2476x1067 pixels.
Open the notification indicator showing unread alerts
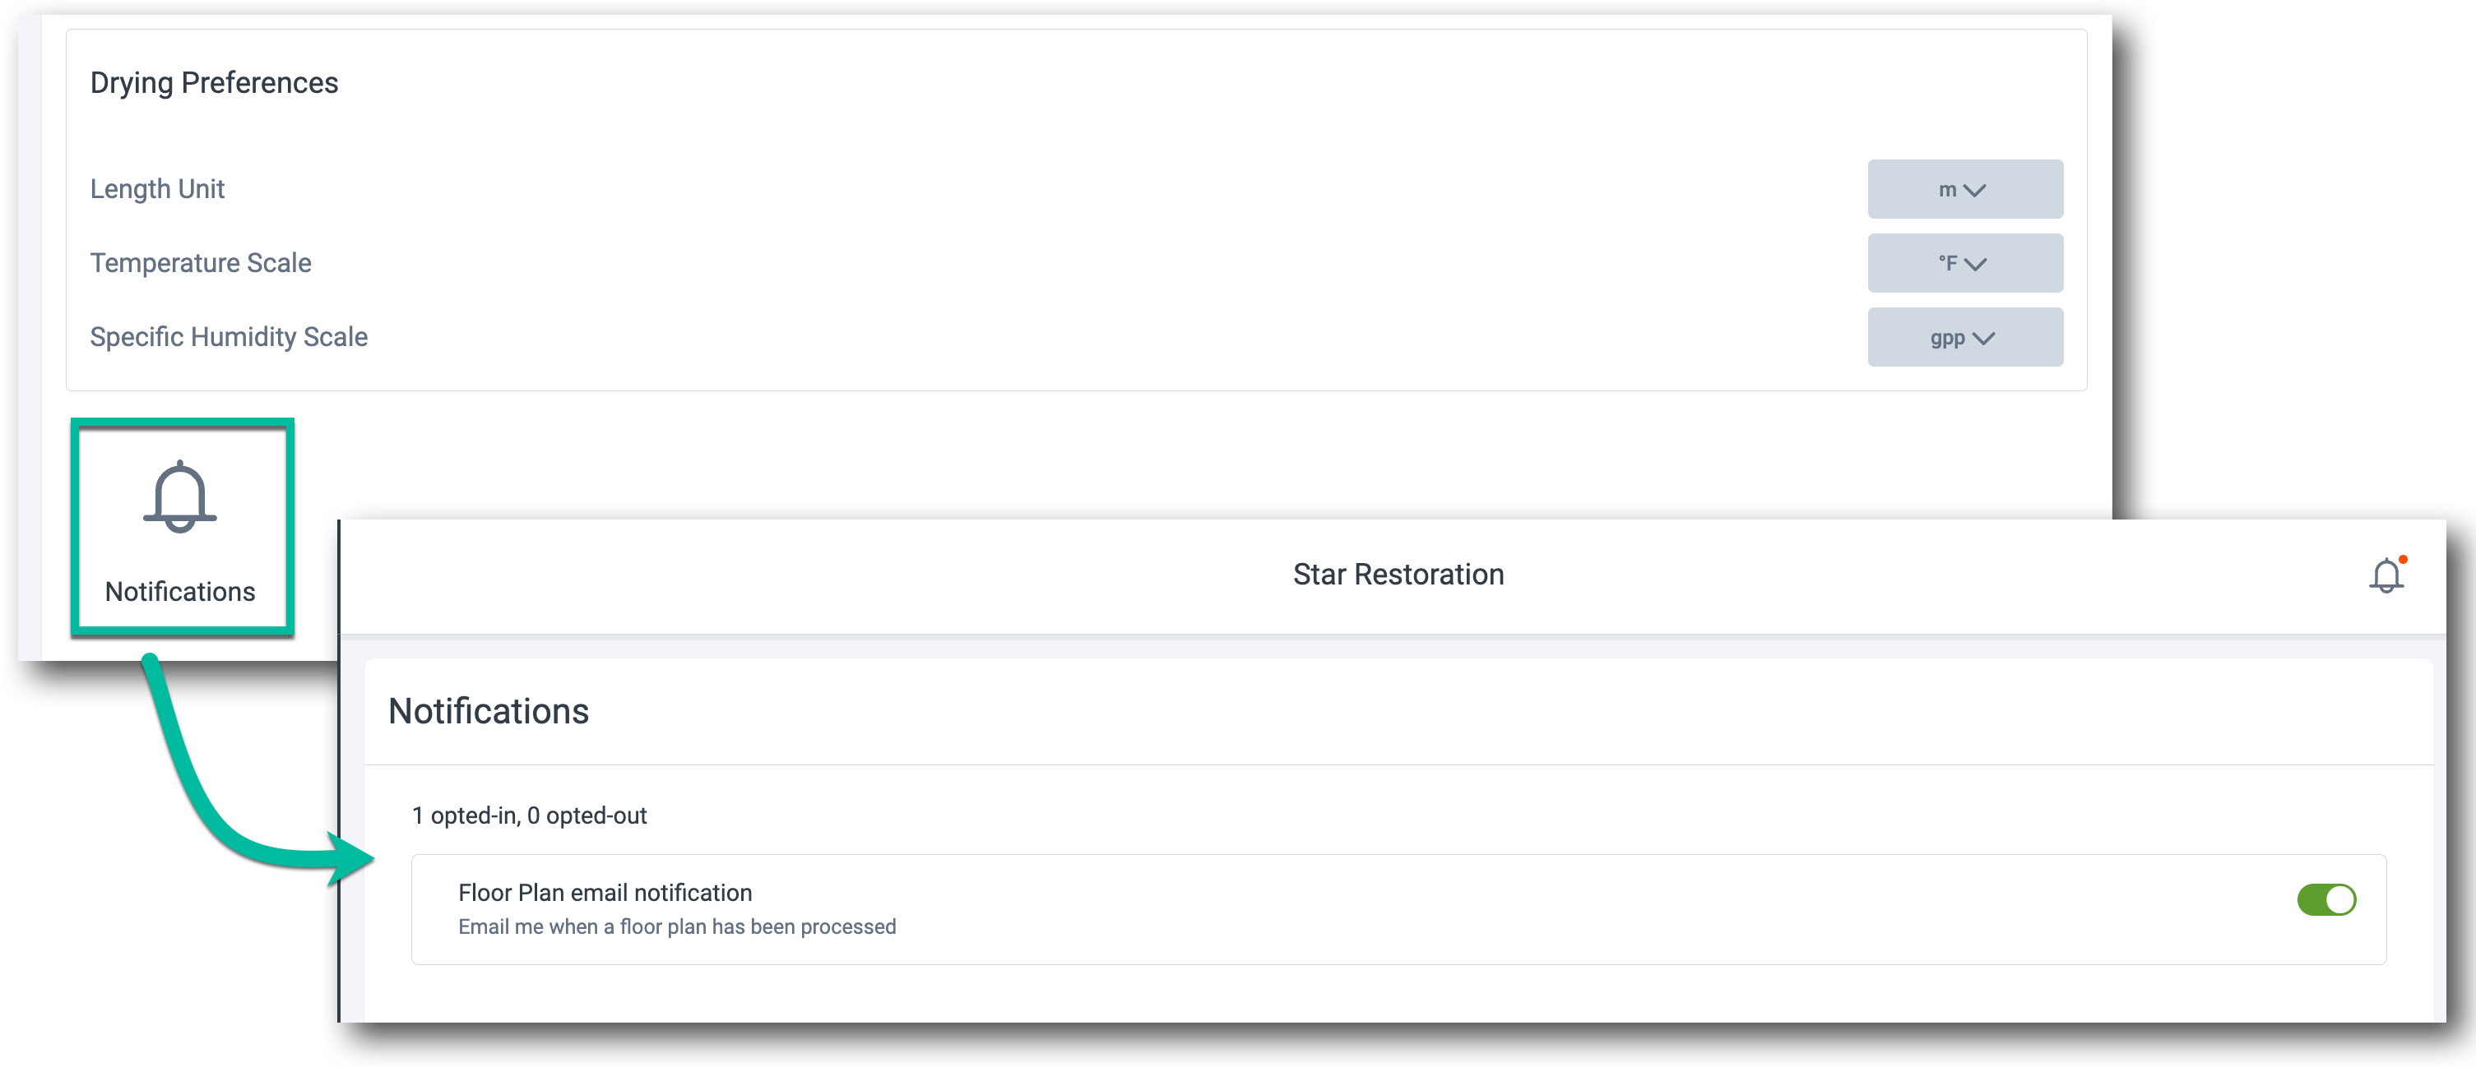pyautogui.click(x=2387, y=575)
